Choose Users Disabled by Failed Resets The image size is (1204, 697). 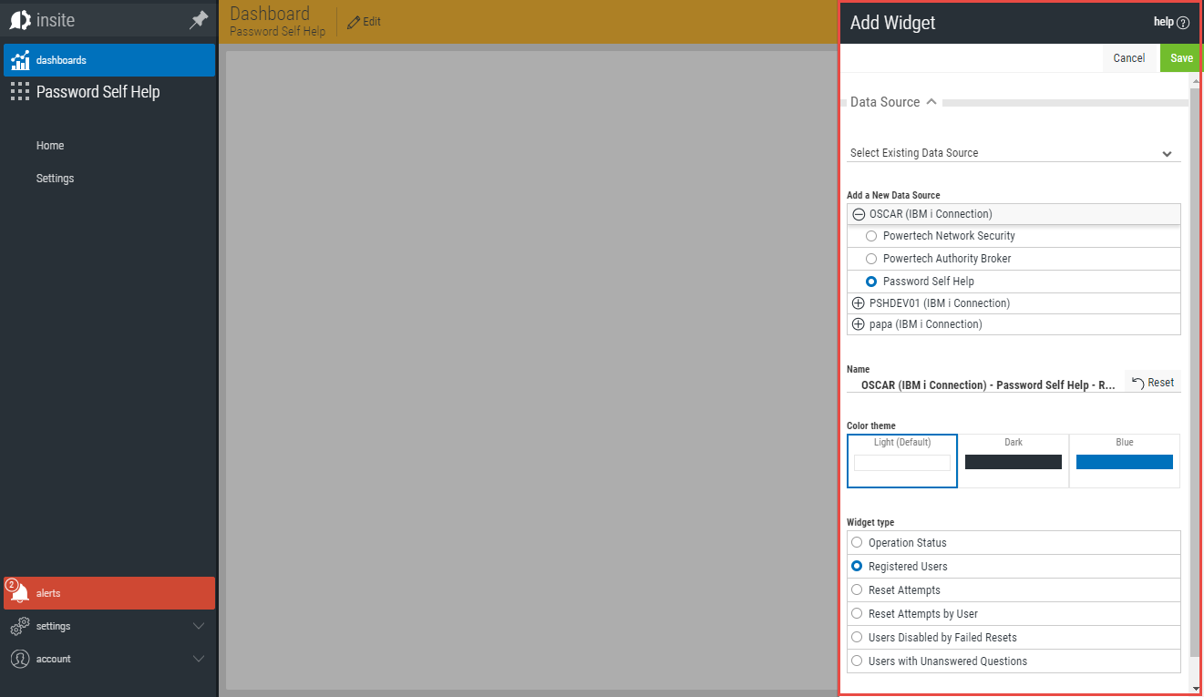coord(857,637)
